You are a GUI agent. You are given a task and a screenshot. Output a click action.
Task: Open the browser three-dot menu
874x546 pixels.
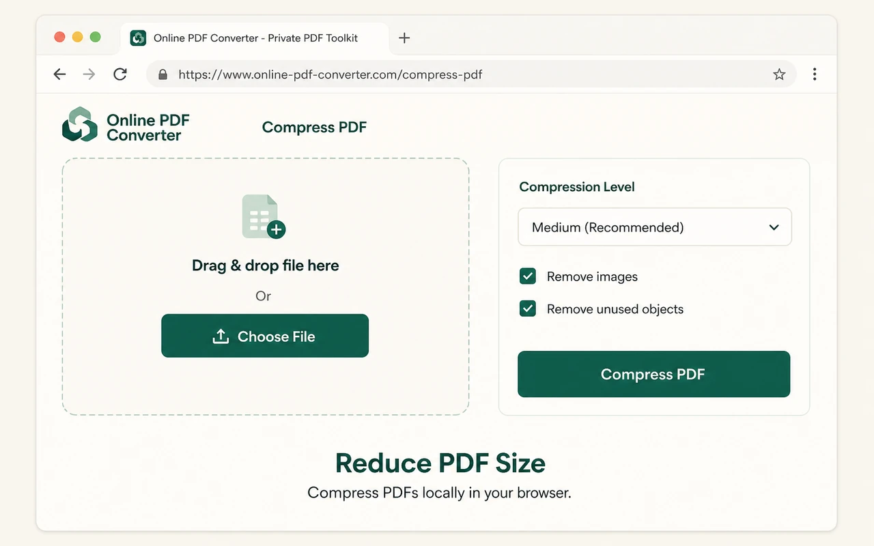(x=815, y=74)
